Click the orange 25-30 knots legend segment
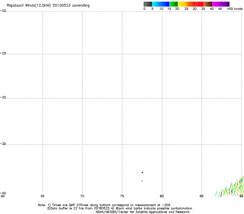 coord(191,4)
